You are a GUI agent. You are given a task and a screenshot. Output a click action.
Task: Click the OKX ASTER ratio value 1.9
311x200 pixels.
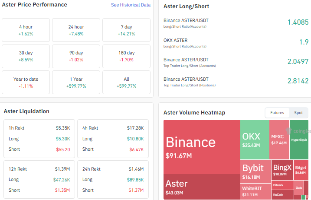(304, 42)
